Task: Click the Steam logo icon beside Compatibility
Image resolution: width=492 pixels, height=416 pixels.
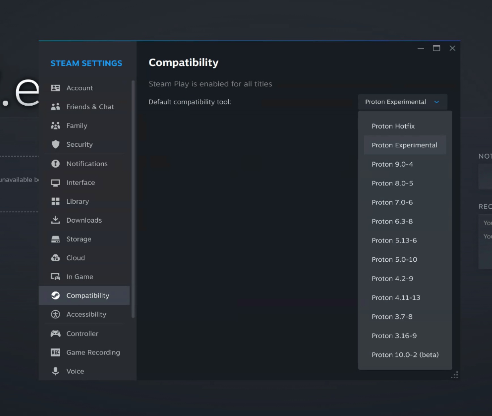Action: pos(56,295)
